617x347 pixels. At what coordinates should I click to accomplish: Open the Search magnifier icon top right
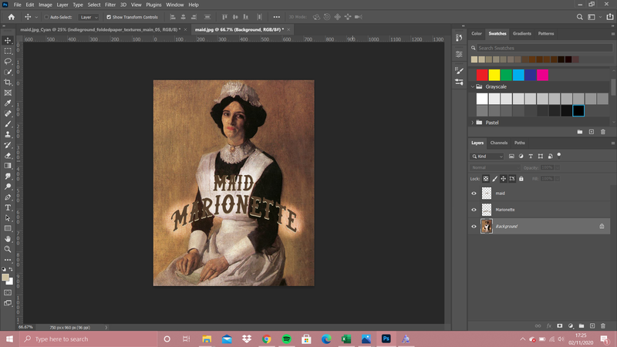580,17
